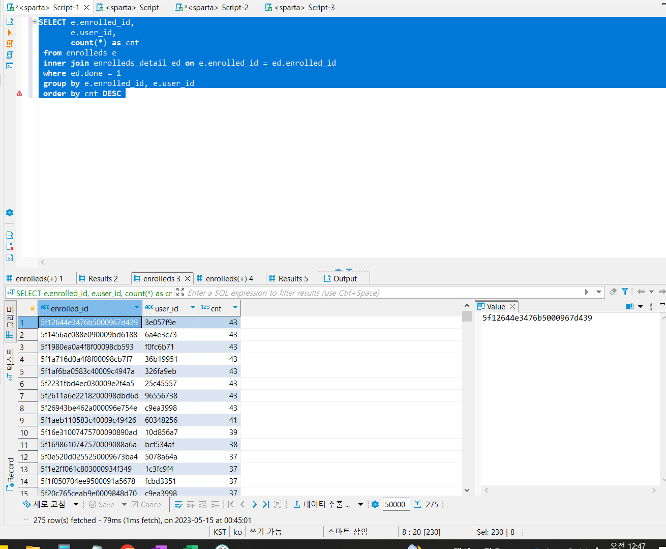Close the Script-1 editor tab
Image resolution: width=666 pixels, height=549 pixels.
click(x=86, y=8)
